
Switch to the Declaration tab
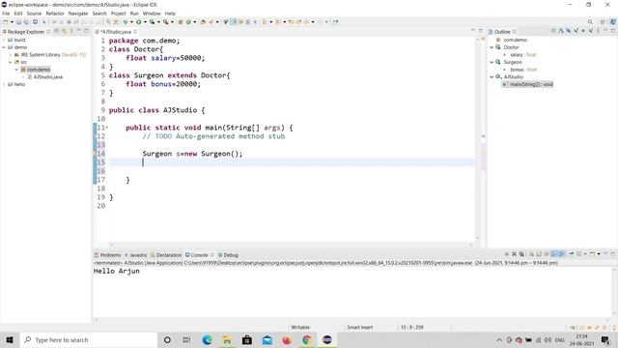tap(166, 255)
